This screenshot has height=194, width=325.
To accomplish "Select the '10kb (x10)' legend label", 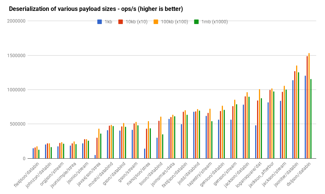I will pyautogui.click(x=137, y=22).
